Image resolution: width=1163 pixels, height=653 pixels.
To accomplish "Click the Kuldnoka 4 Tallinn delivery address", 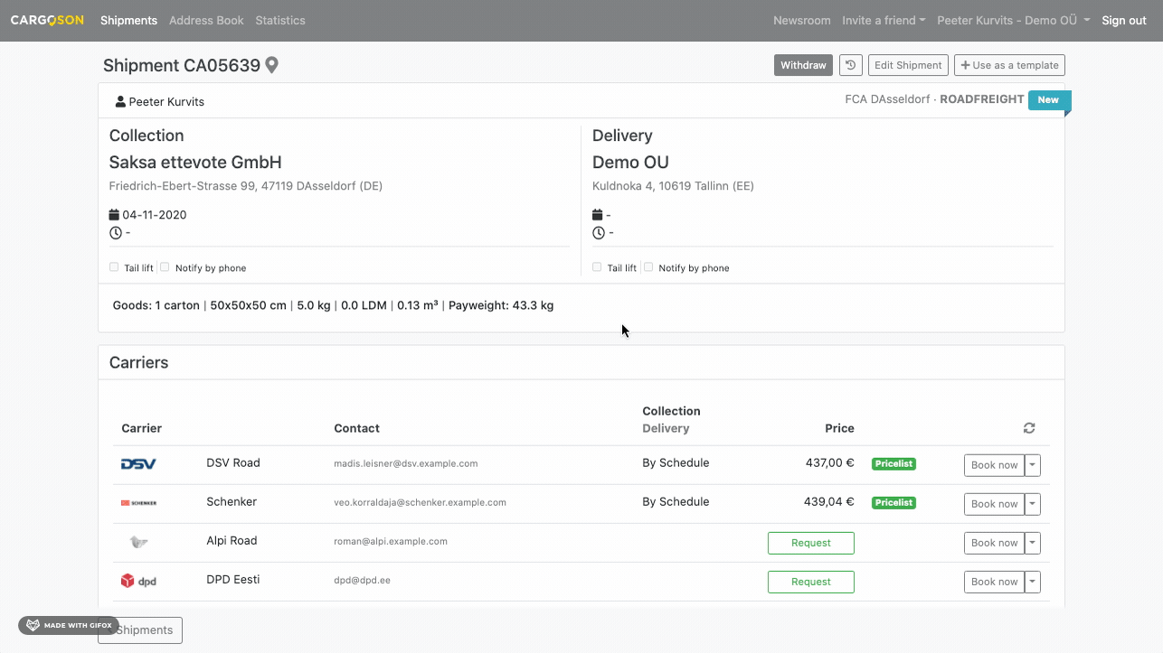I will click(673, 186).
